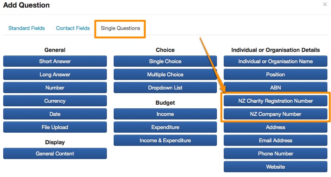Viewport: 331px width, 177px height.
Task: Add a Single Choice question
Action: click(x=165, y=62)
